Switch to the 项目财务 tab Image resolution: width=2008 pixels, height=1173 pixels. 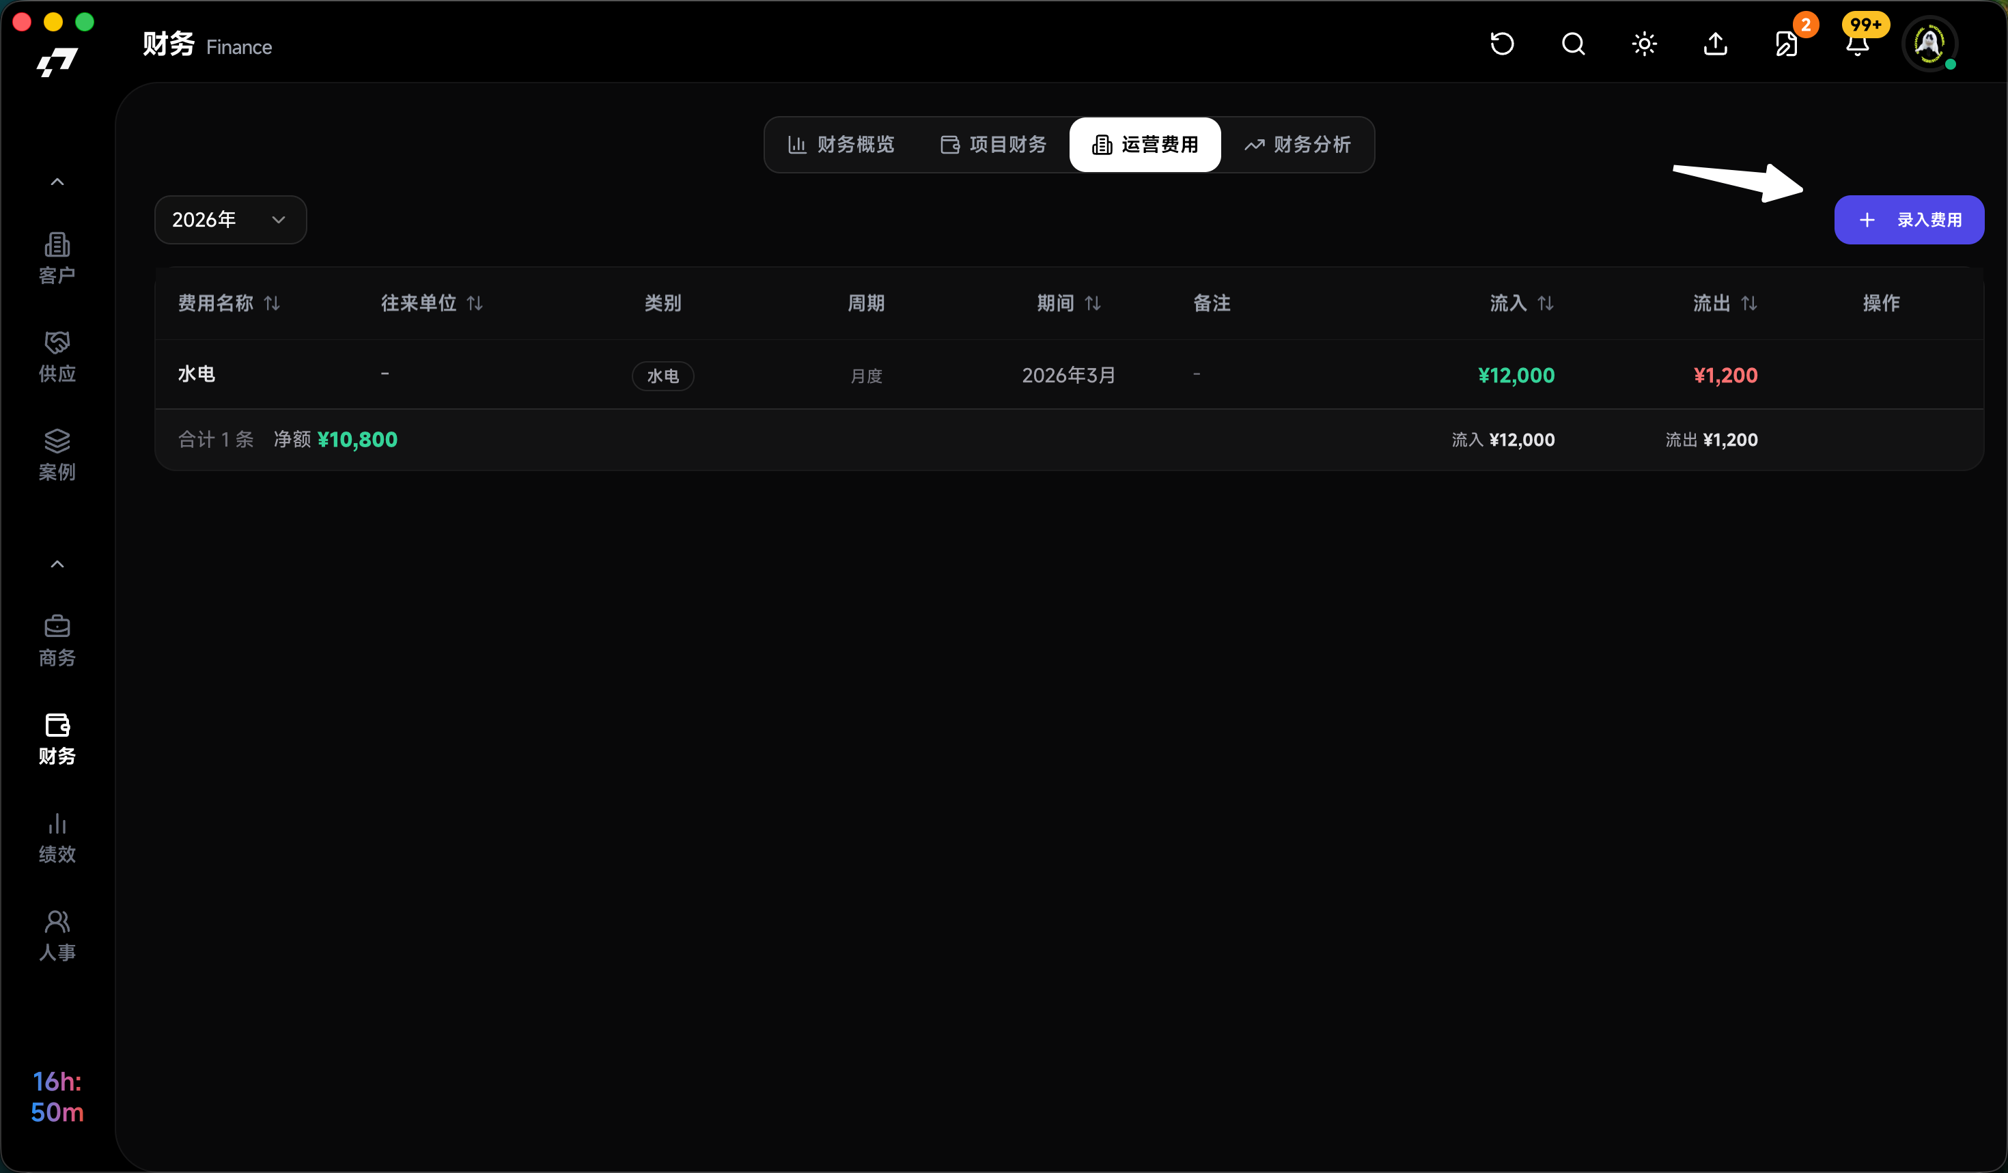[x=993, y=144]
